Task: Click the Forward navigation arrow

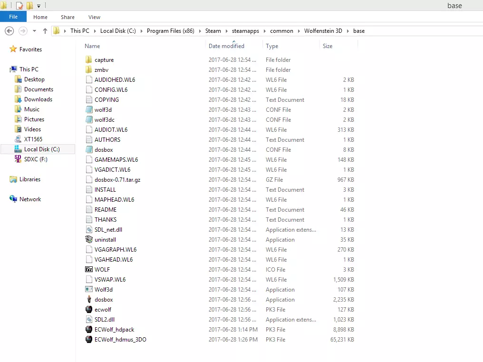Action: [23, 31]
